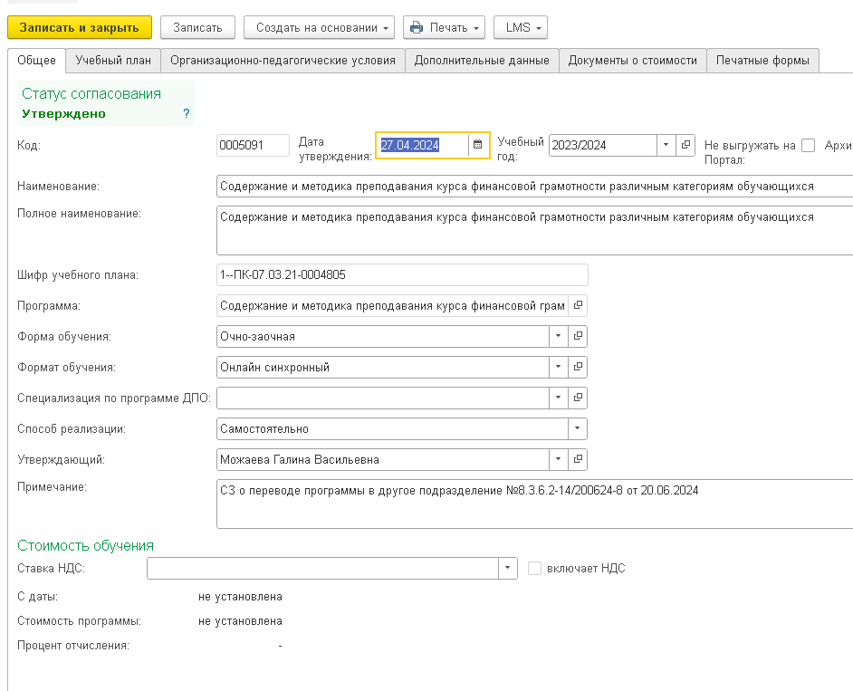Expand the Способ реализации dropdown
This screenshot has height=691, width=853.
tap(577, 428)
